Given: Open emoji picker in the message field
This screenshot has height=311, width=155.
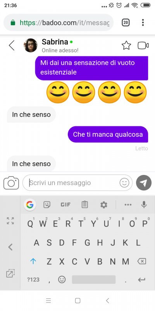Looking at the screenshot, I should [124, 183].
